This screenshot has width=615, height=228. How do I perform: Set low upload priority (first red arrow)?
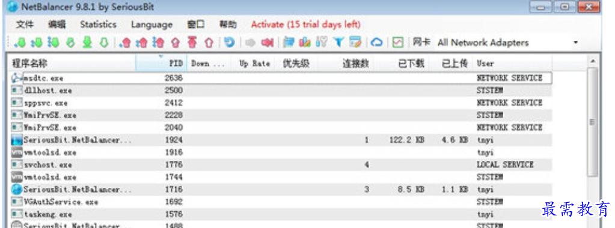(x=125, y=43)
